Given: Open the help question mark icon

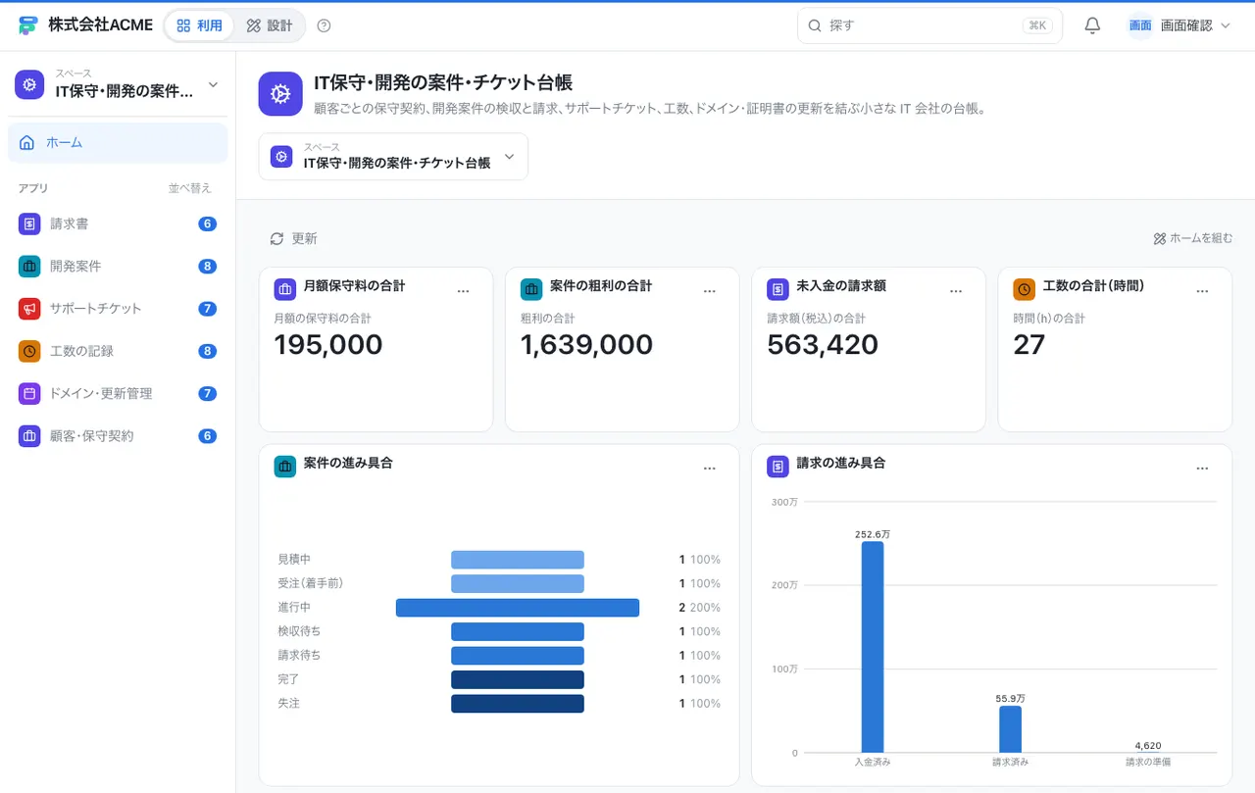Looking at the screenshot, I should coord(325,25).
